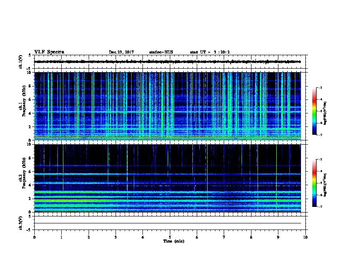Click the ch.1 spectrogram color scale bar
The image size is (344, 266).
(314, 111)
